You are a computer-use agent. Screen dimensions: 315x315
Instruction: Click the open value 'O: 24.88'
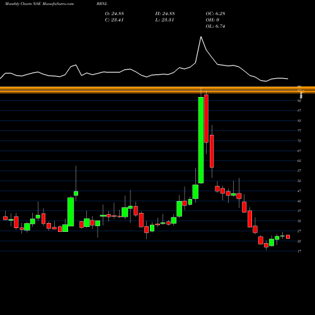pos(114,14)
